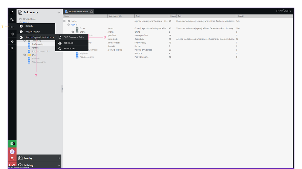This screenshot has width=302, height=169.
Task: Expand the Oferta row in SEO editor
Action: tap(73, 32)
